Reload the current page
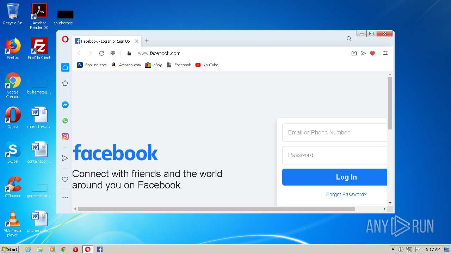 pos(101,53)
